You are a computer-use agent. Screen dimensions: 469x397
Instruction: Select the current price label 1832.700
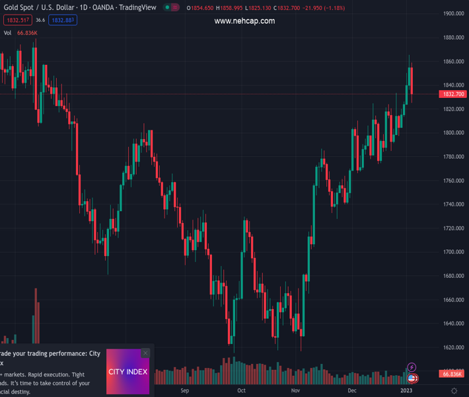453,95
